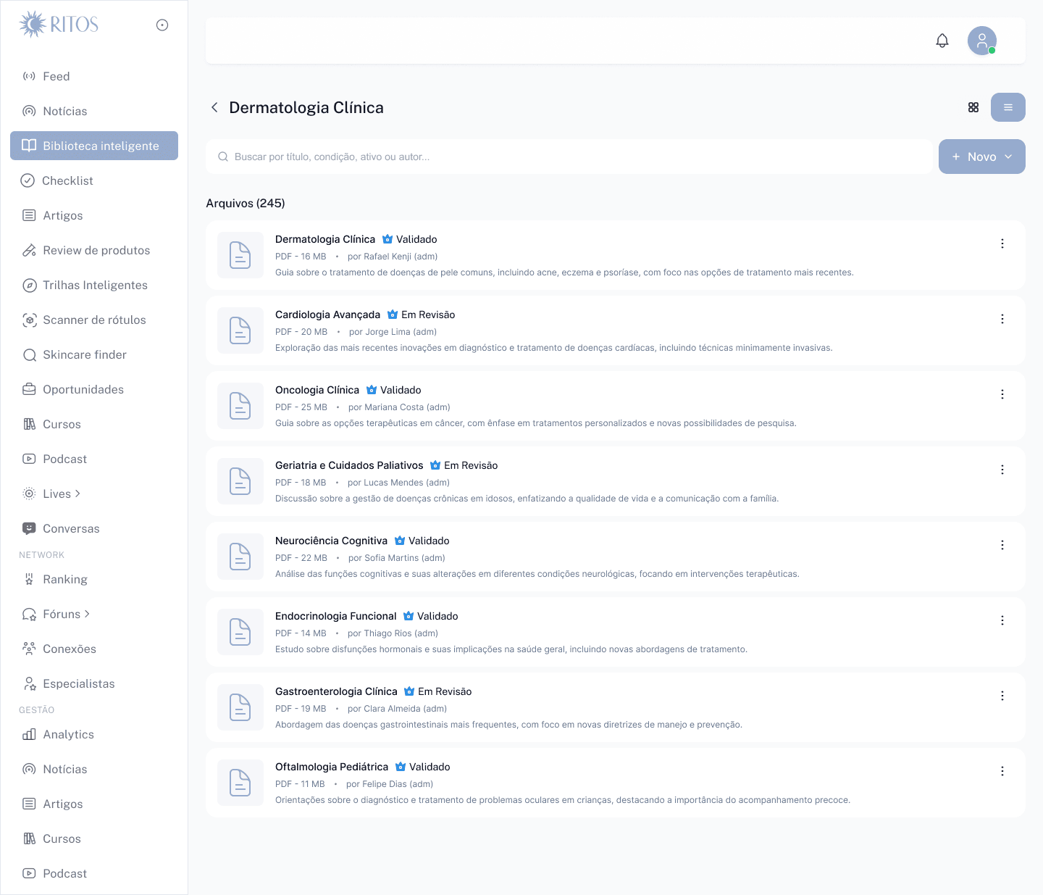Open the Geriatria e Cuidados Paliativos file title
Screen dimensions: 1043x895
(349, 465)
